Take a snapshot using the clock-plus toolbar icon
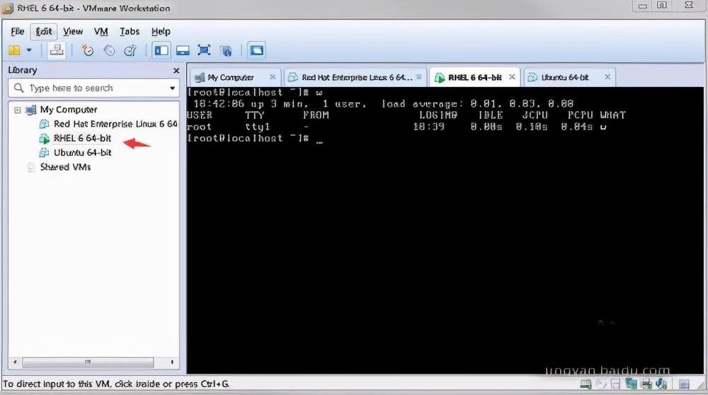Screen dimensions: 708x395 coord(87,50)
